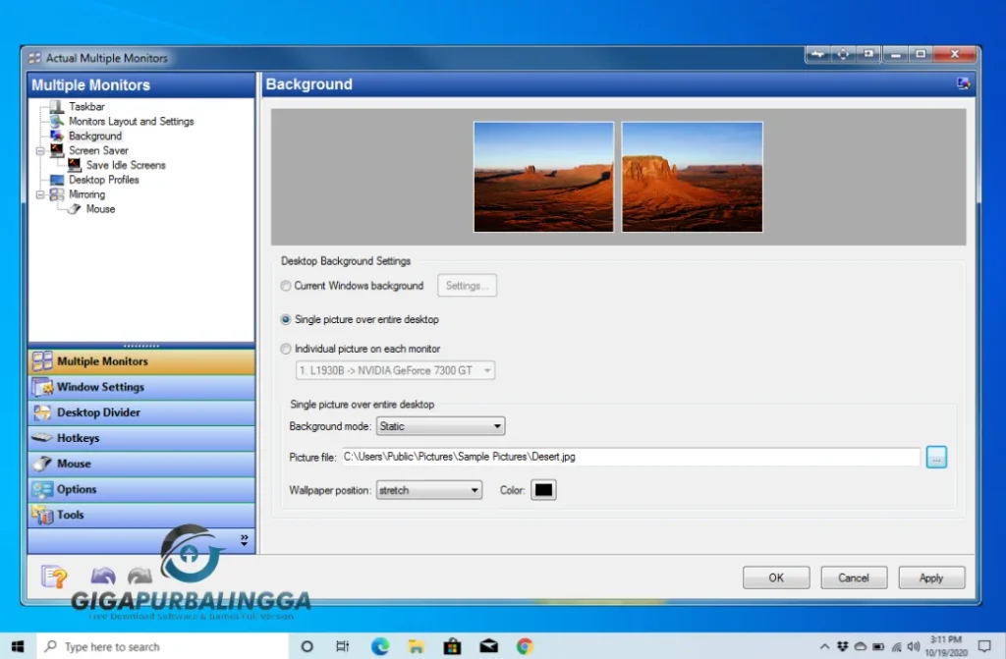
Task: Select the Current Windows background option
Action: (285, 286)
